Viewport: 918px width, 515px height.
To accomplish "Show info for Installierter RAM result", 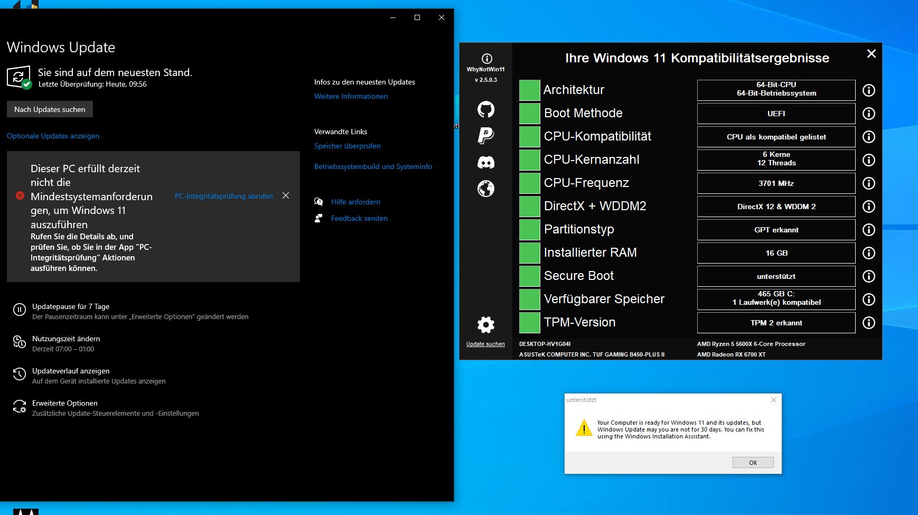I will 869,253.
